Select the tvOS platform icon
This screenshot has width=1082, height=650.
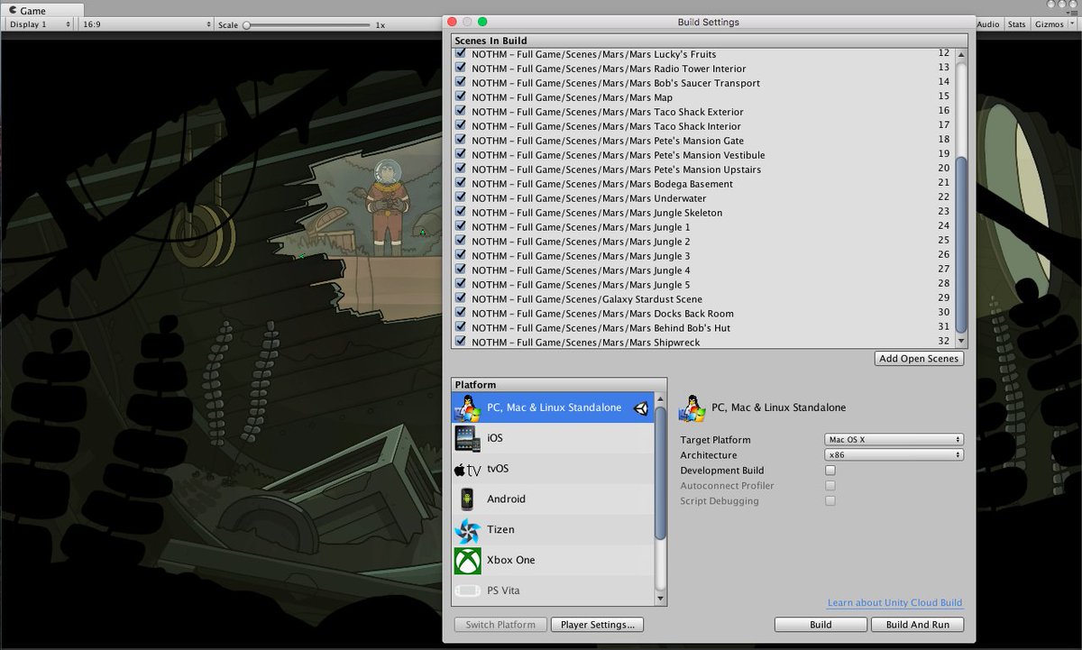(467, 469)
